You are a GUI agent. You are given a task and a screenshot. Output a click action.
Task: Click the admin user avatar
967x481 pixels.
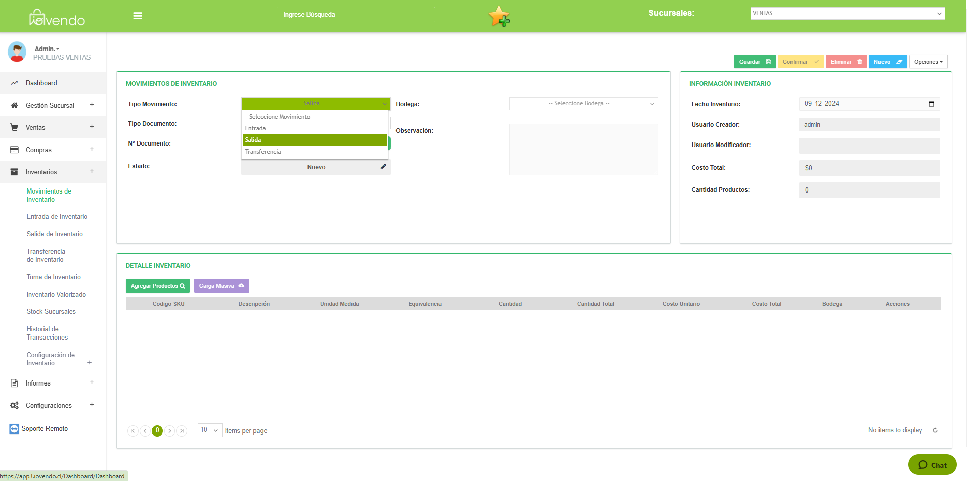17,52
